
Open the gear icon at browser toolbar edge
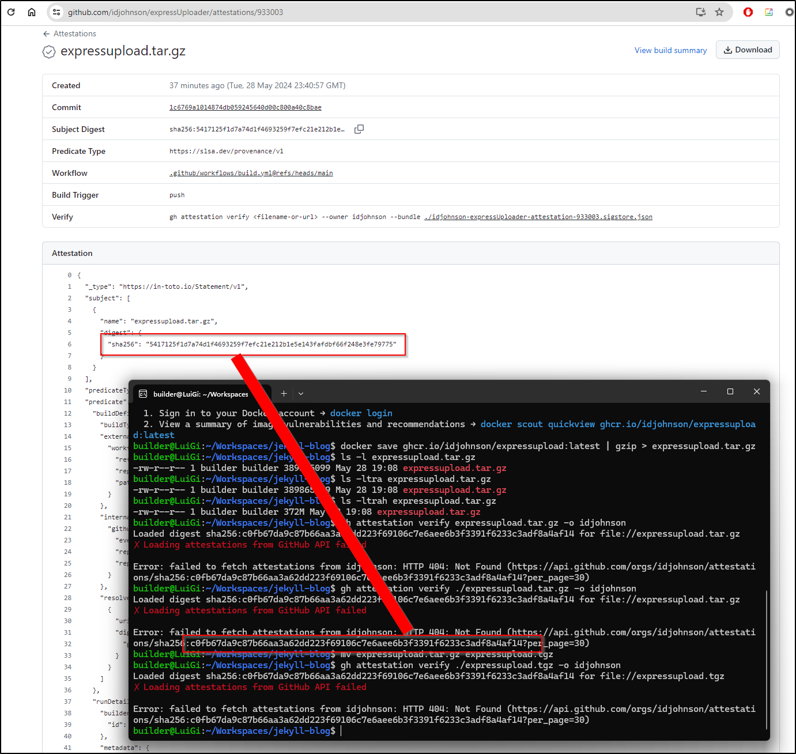790,12
